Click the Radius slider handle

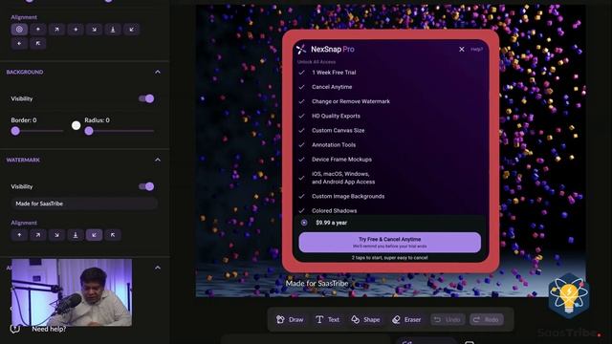tap(89, 131)
